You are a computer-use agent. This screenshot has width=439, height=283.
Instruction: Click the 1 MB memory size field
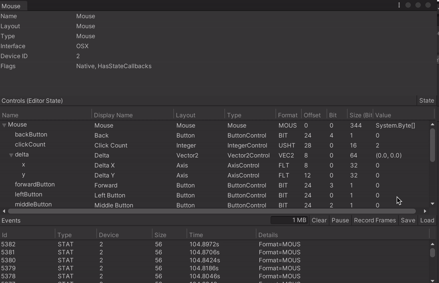pos(289,220)
